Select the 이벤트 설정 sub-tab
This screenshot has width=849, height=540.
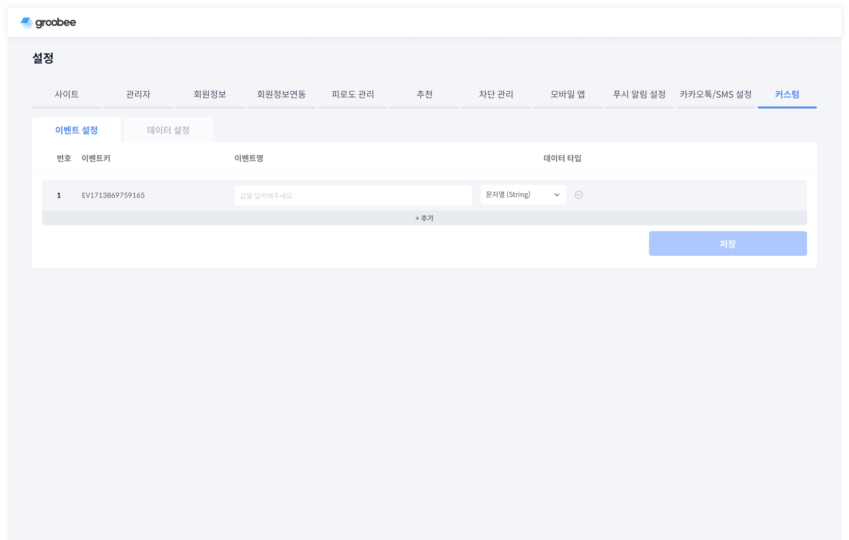(76, 130)
